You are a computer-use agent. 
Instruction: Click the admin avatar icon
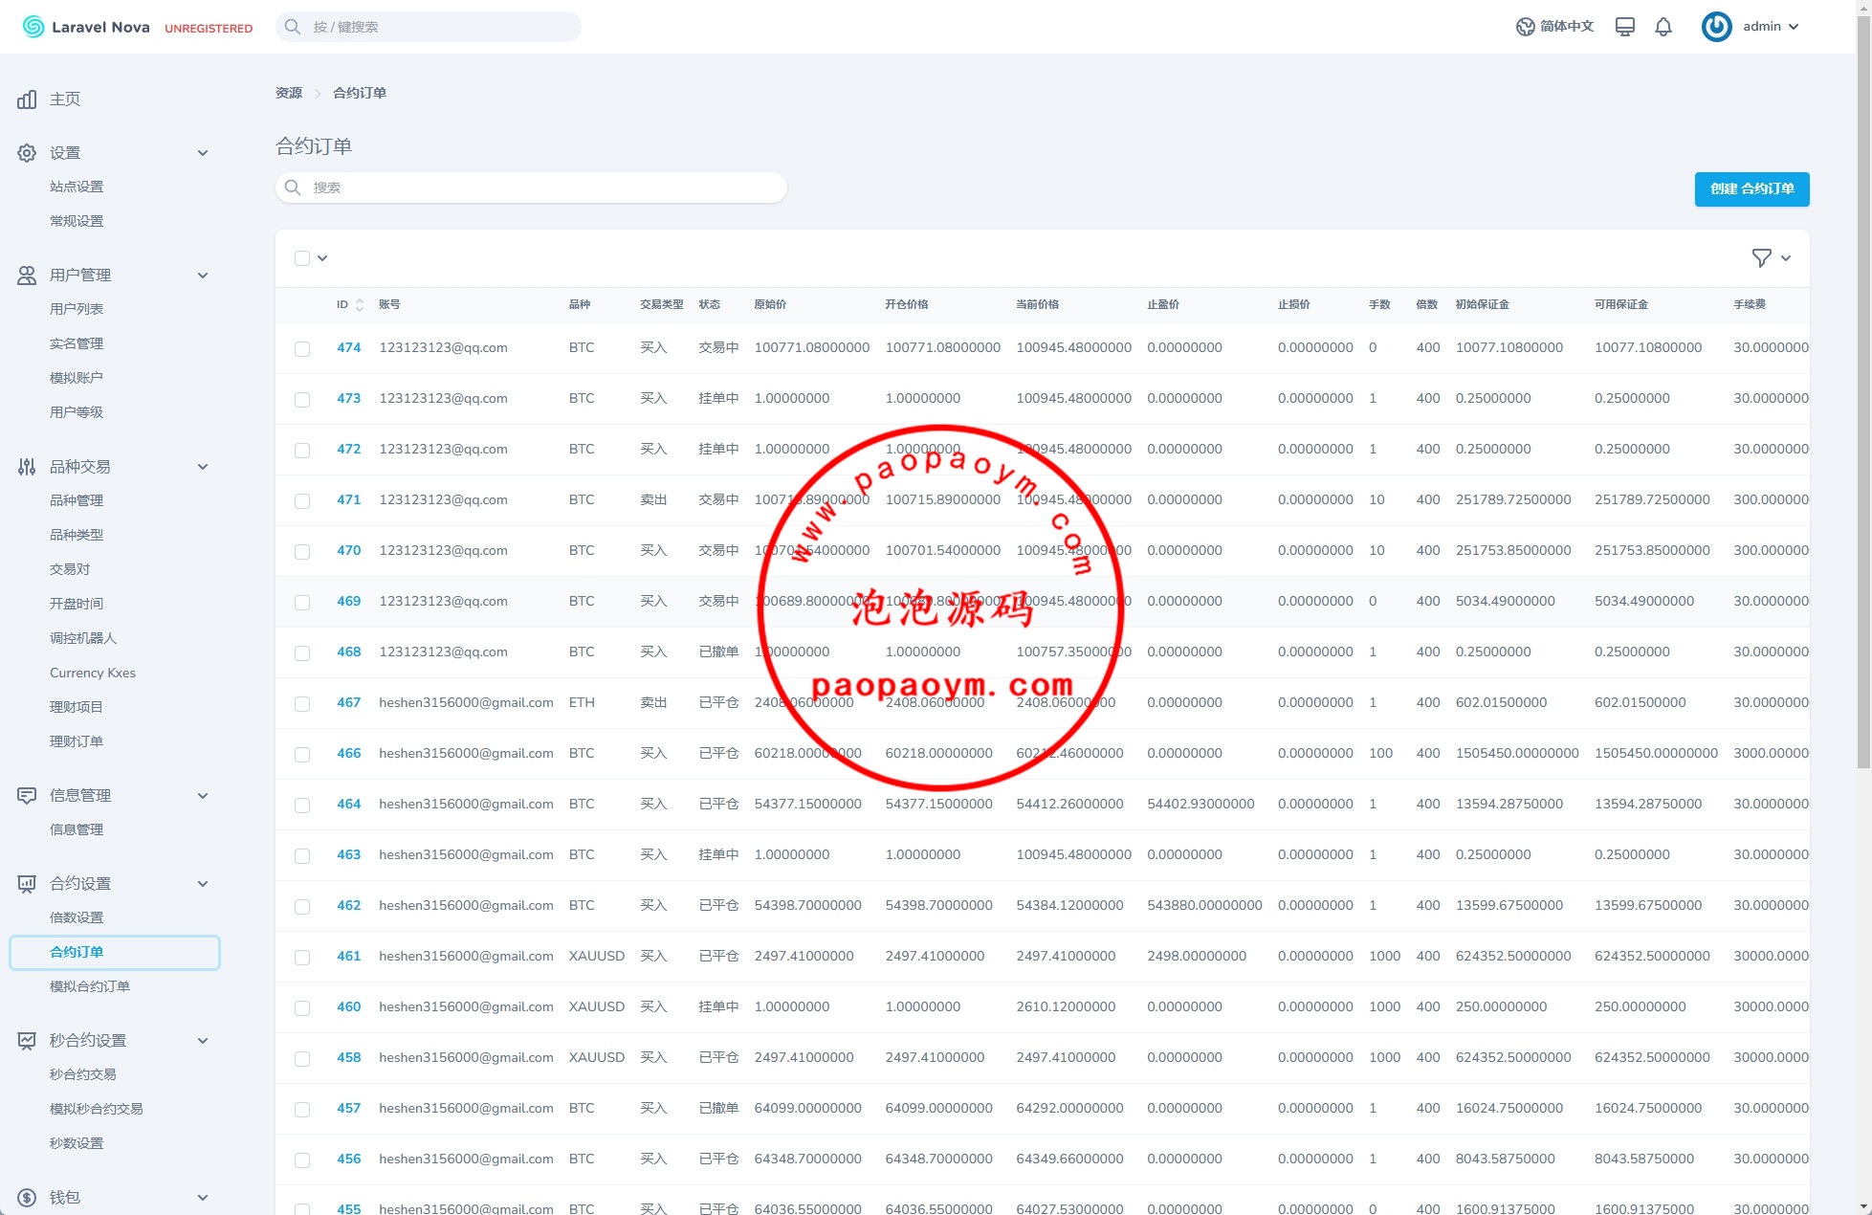click(1716, 27)
